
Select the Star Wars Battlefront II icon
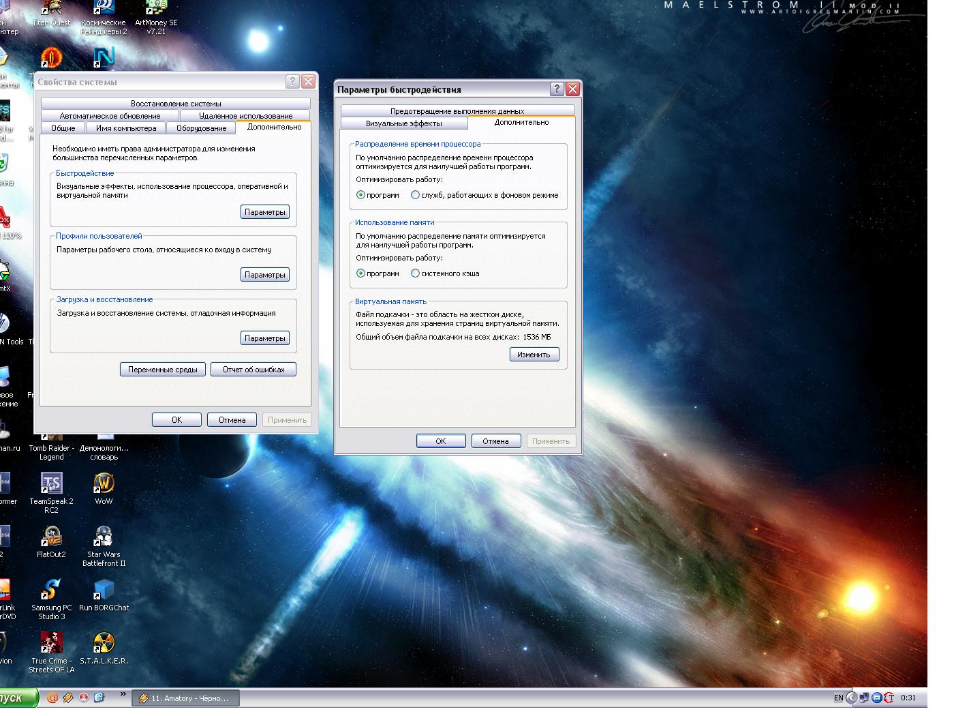(104, 546)
